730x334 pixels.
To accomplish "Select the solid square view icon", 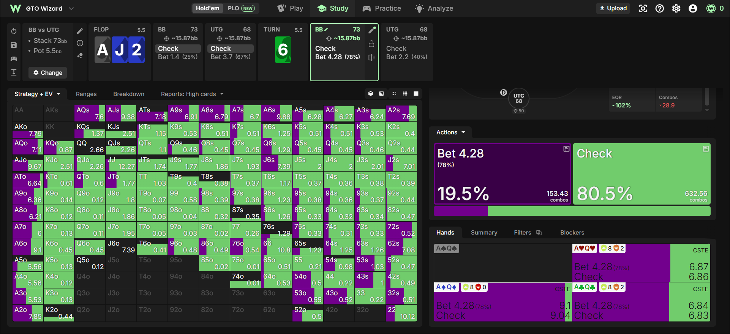I will [x=416, y=93].
